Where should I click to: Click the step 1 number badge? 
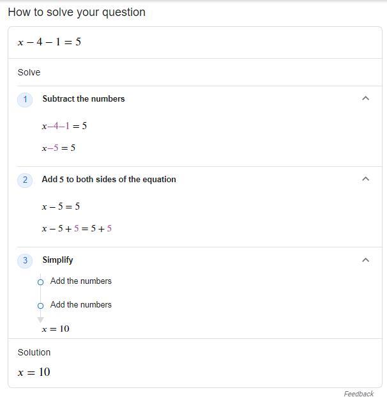coord(25,99)
